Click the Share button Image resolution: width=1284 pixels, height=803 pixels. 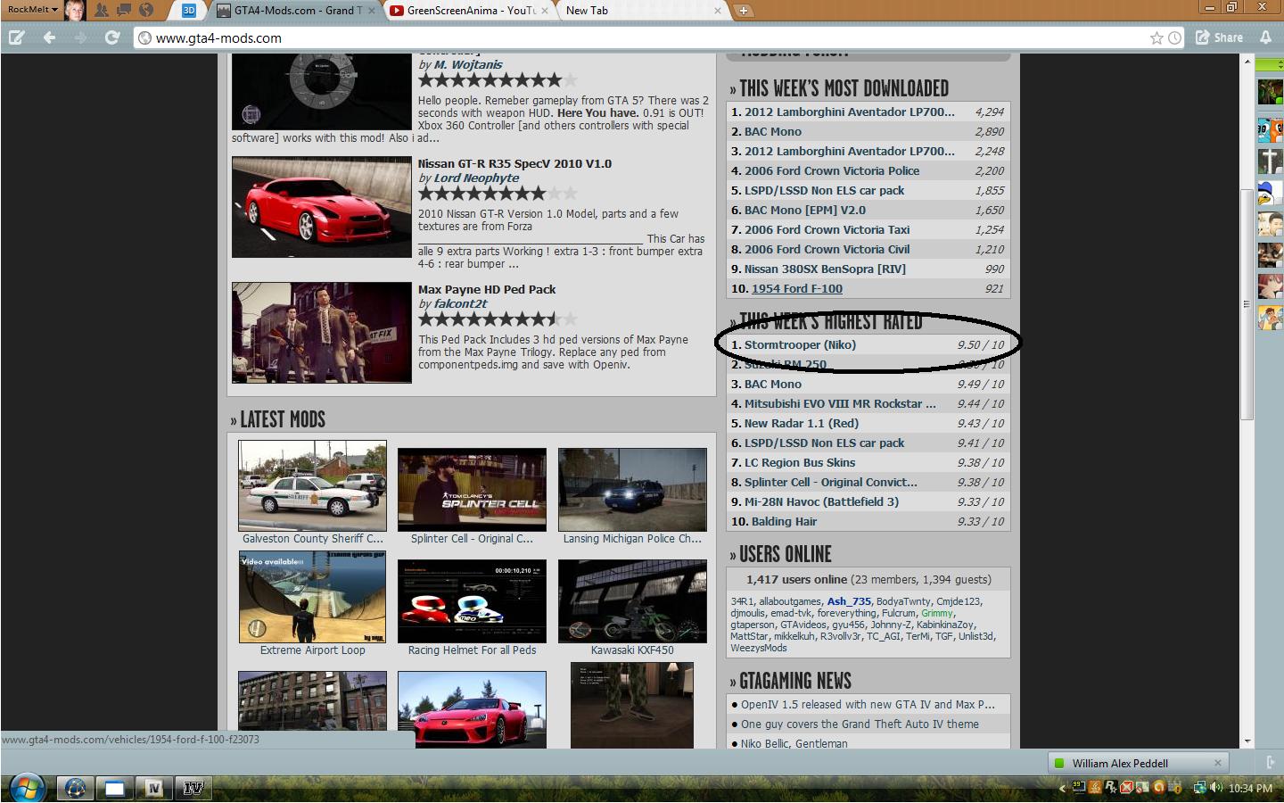1219,37
